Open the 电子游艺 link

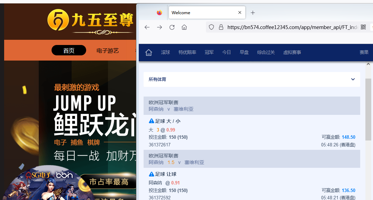(108, 51)
